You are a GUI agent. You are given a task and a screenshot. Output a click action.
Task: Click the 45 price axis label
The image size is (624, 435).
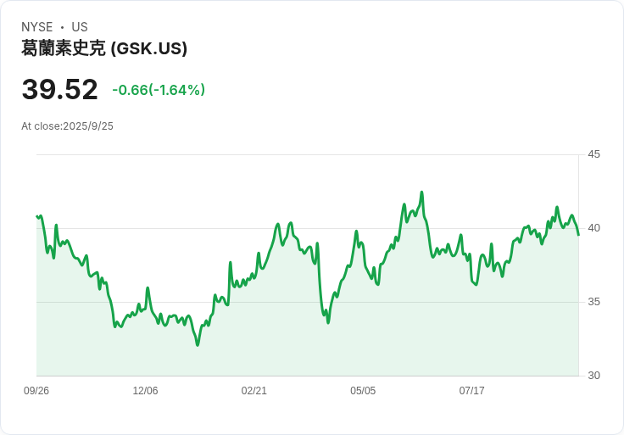click(593, 154)
